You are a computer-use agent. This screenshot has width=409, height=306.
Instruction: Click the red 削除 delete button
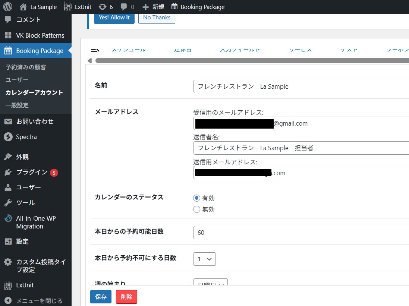point(126,297)
